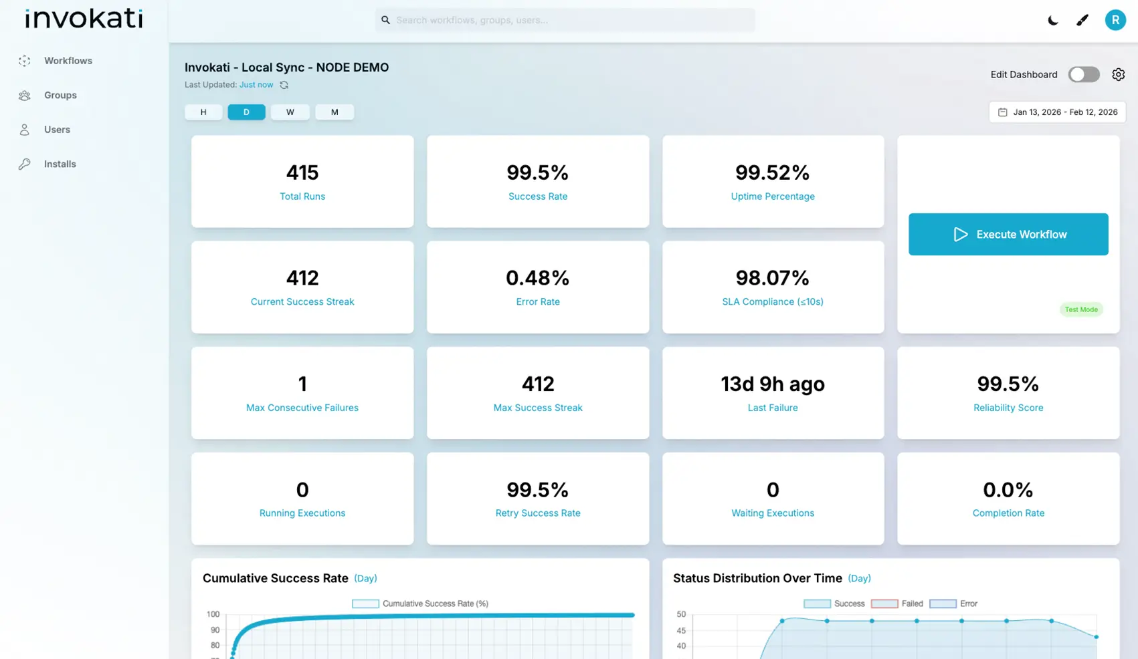Navigate to Installs via sidebar icon
1138x659 pixels.
[x=24, y=164]
